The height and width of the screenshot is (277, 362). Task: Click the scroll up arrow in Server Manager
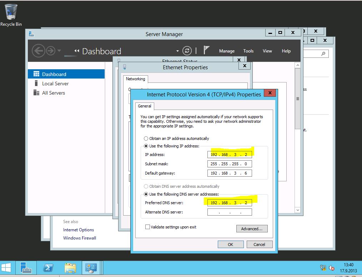tap(298, 65)
